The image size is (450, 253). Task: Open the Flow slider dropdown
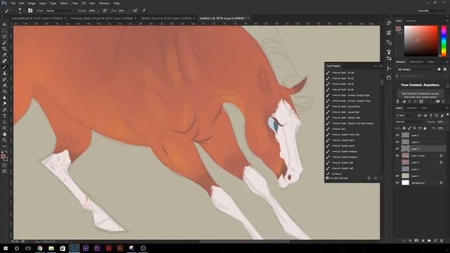pyautogui.click(x=128, y=11)
